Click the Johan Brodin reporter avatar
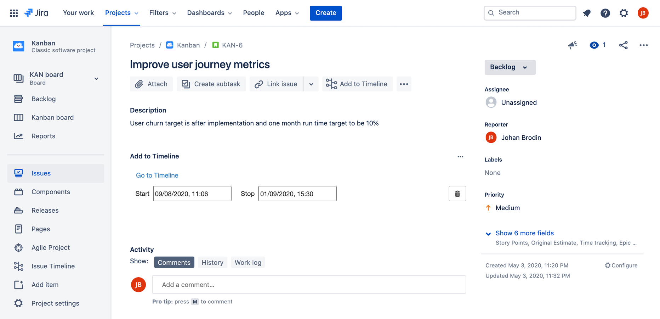Viewport: 660px width, 319px height. click(491, 138)
